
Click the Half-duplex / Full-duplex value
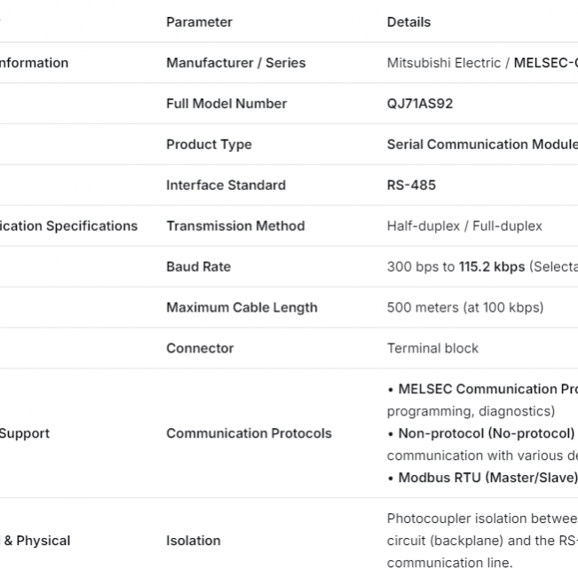(x=464, y=226)
